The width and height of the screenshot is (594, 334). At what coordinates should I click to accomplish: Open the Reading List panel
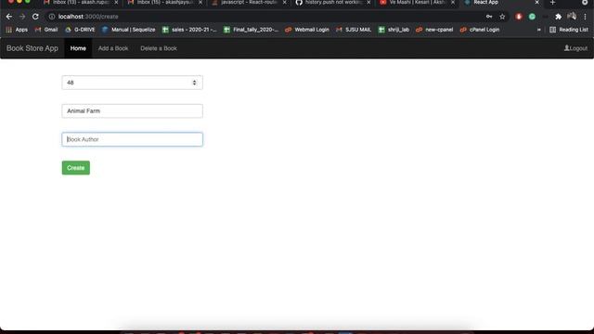pyautogui.click(x=569, y=30)
